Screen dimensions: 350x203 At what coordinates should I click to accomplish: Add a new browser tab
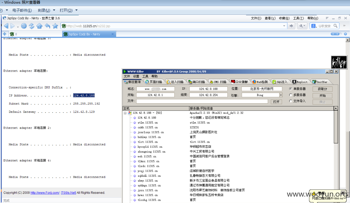click(5, 34)
